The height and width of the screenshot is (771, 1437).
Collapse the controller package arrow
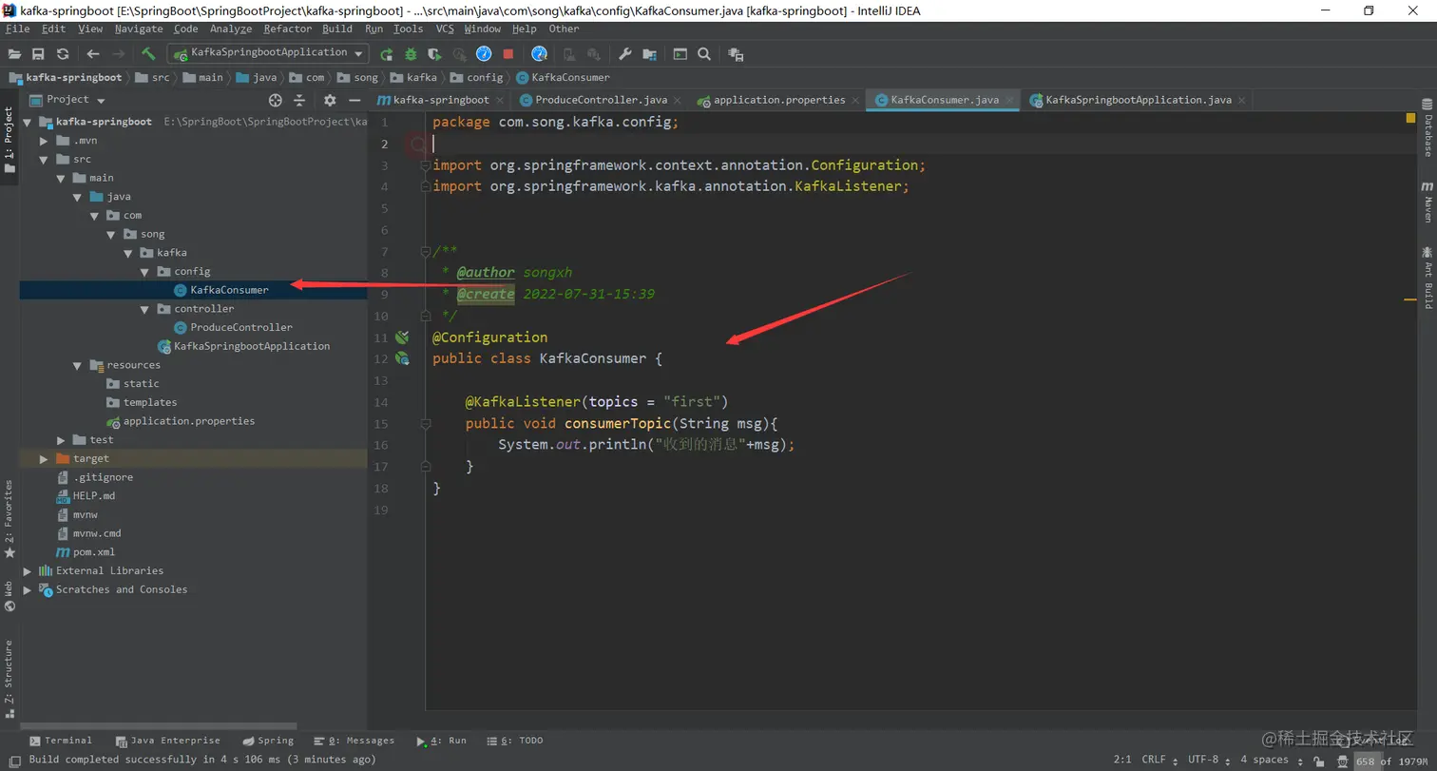pyautogui.click(x=144, y=309)
